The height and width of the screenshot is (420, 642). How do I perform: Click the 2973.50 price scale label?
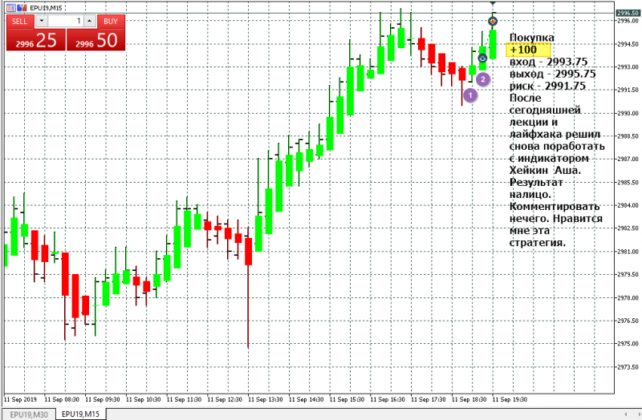pyautogui.click(x=628, y=367)
